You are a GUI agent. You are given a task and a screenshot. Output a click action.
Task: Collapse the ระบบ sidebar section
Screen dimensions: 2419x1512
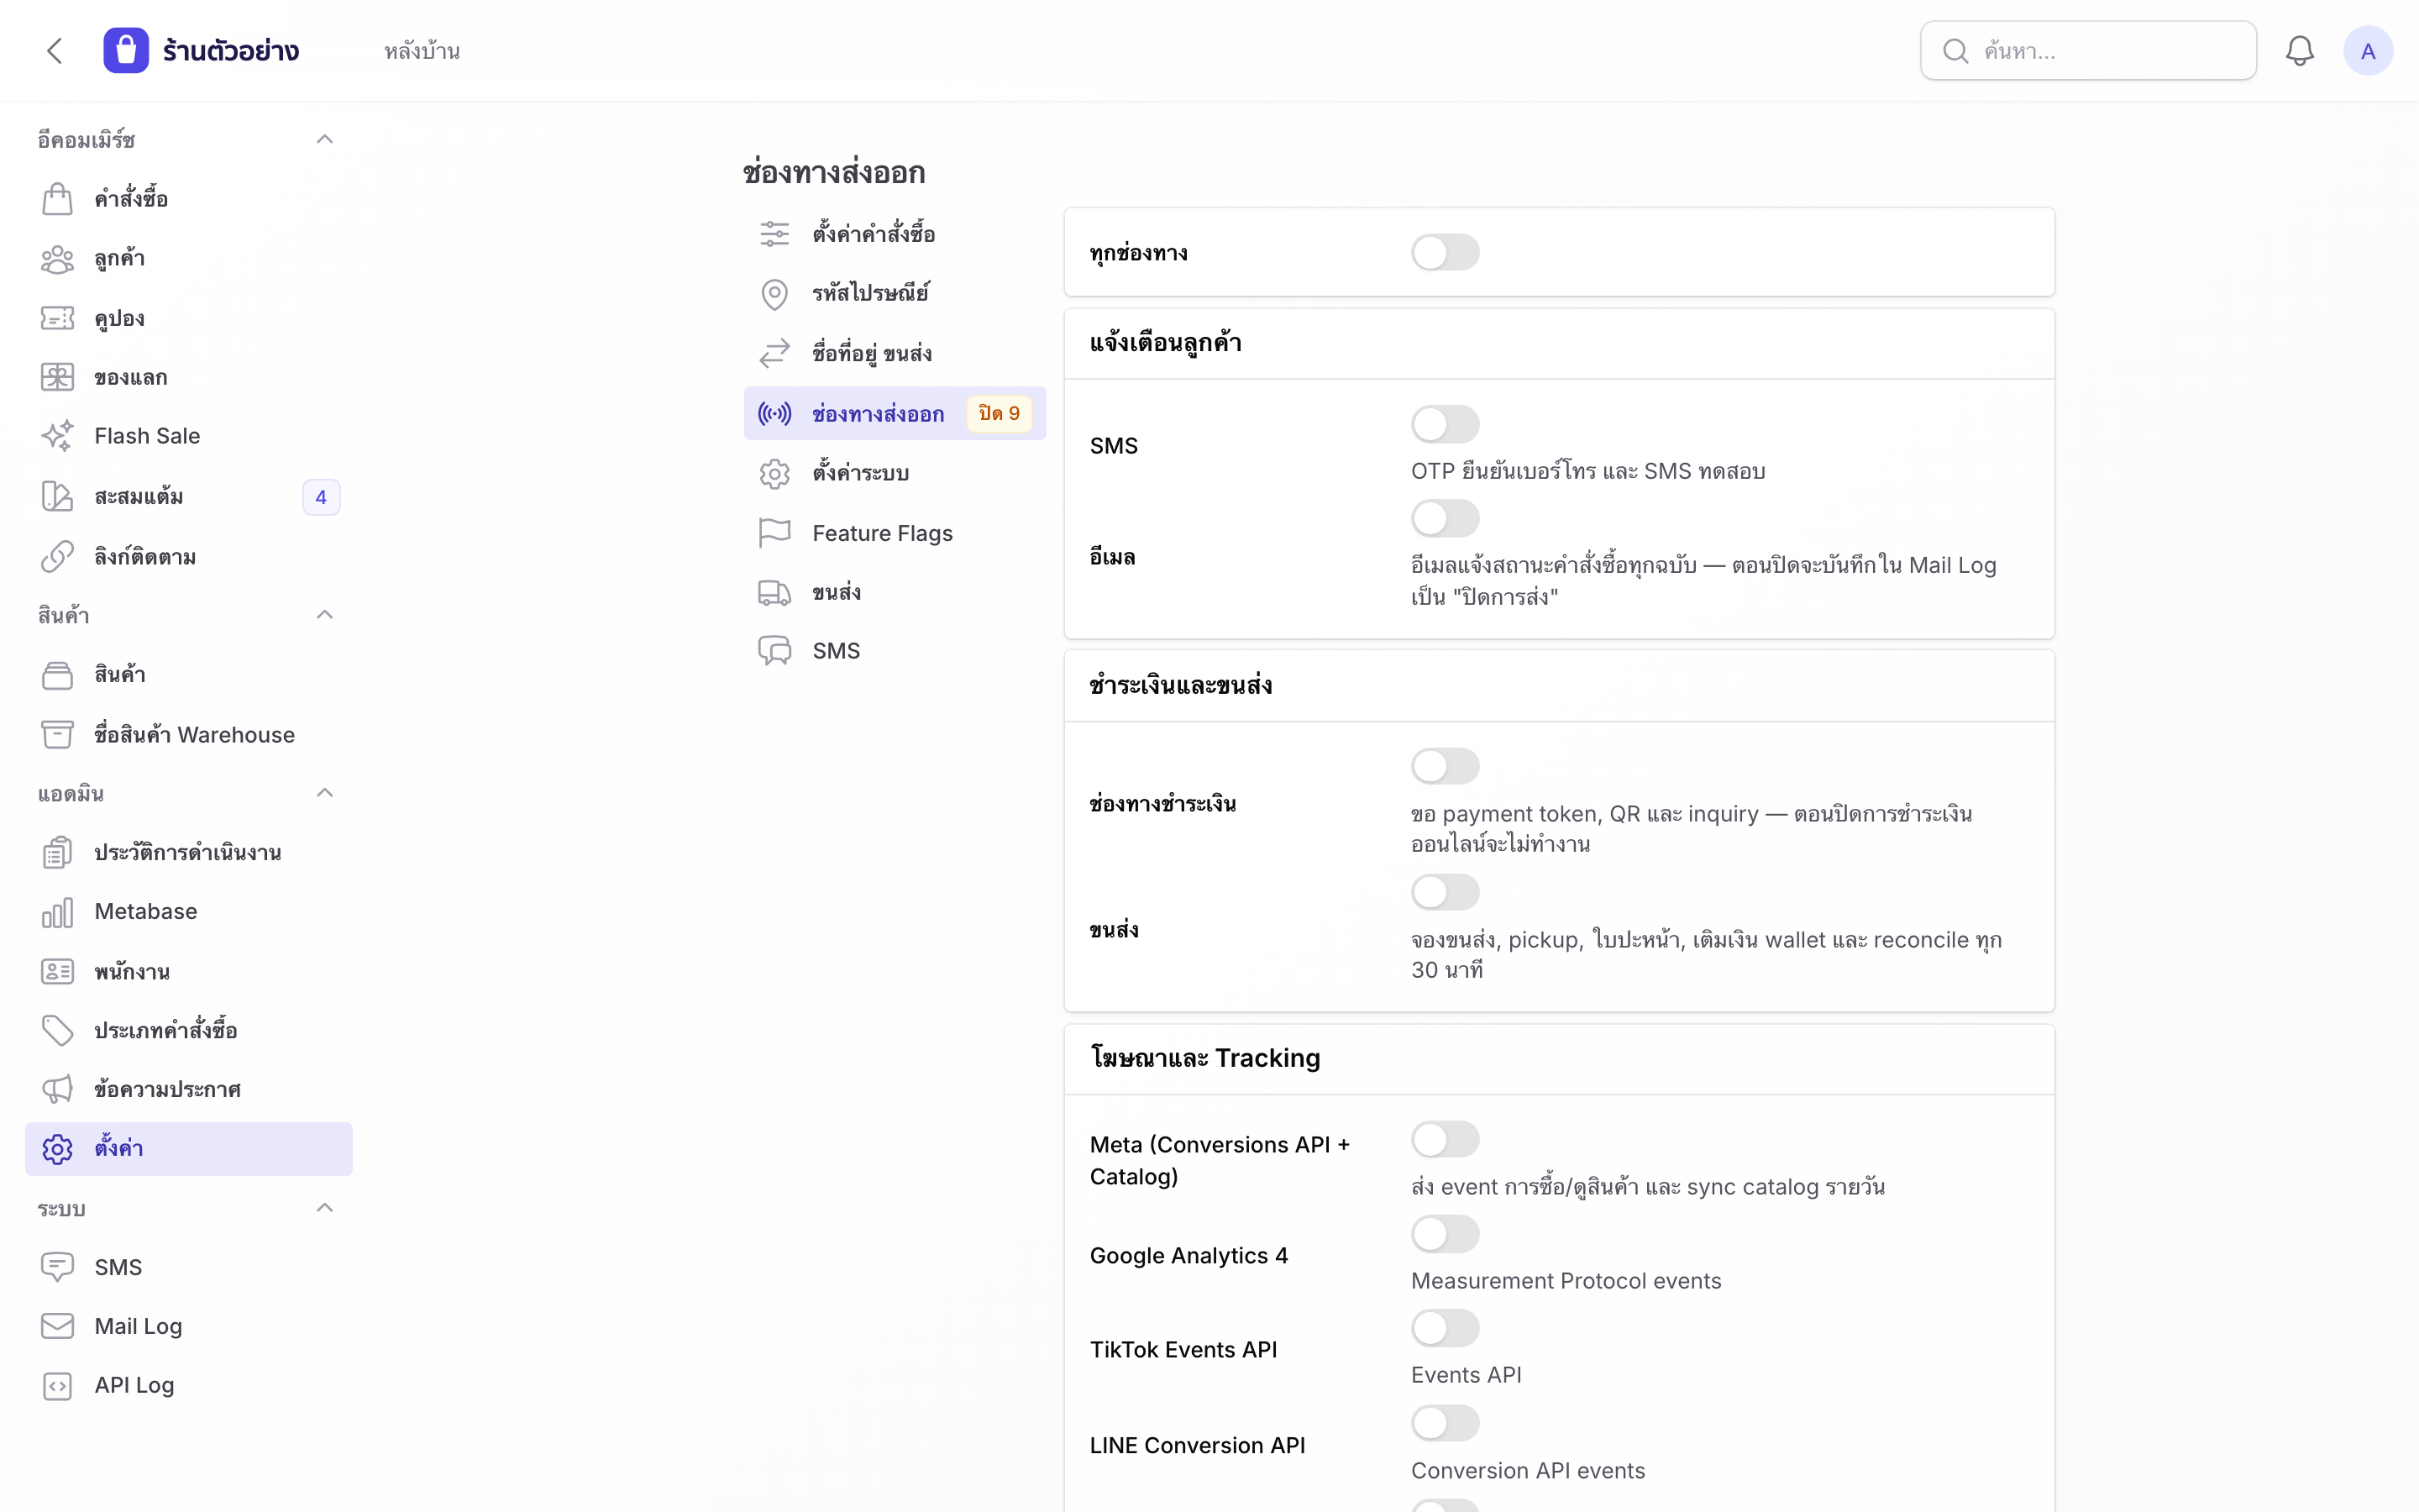pos(324,1208)
